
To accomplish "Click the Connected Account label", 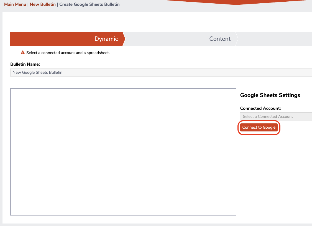I will (260, 108).
